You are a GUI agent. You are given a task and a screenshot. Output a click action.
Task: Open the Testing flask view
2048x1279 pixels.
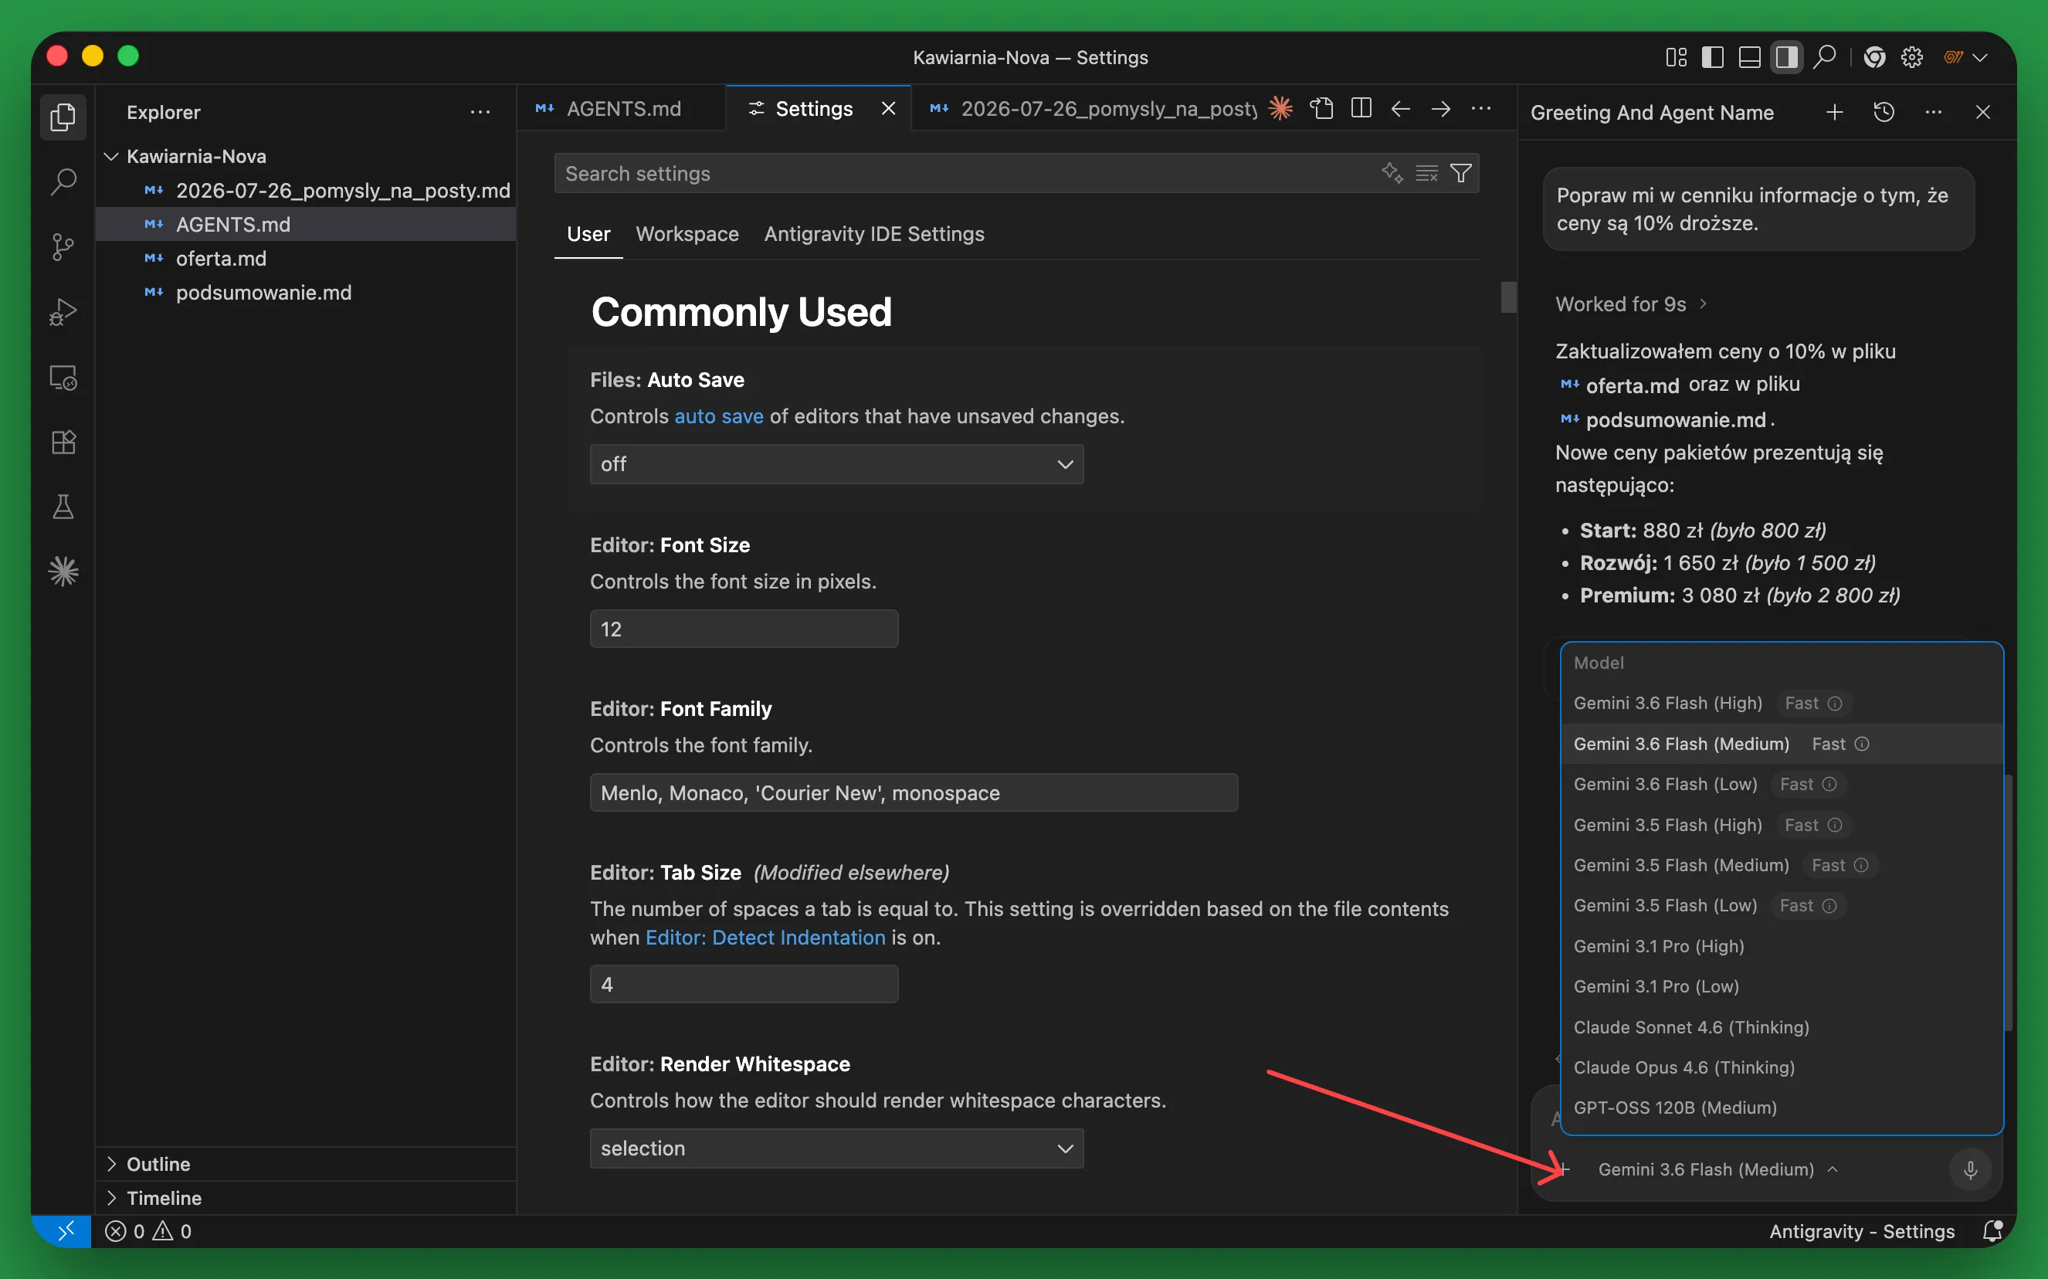click(63, 507)
